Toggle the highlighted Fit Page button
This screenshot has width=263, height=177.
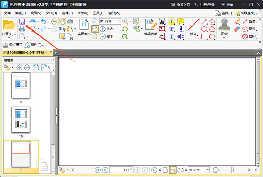95,29
